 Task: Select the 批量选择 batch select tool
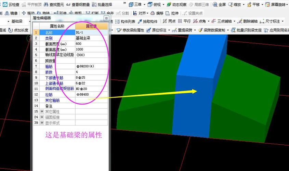click(102, 4)
